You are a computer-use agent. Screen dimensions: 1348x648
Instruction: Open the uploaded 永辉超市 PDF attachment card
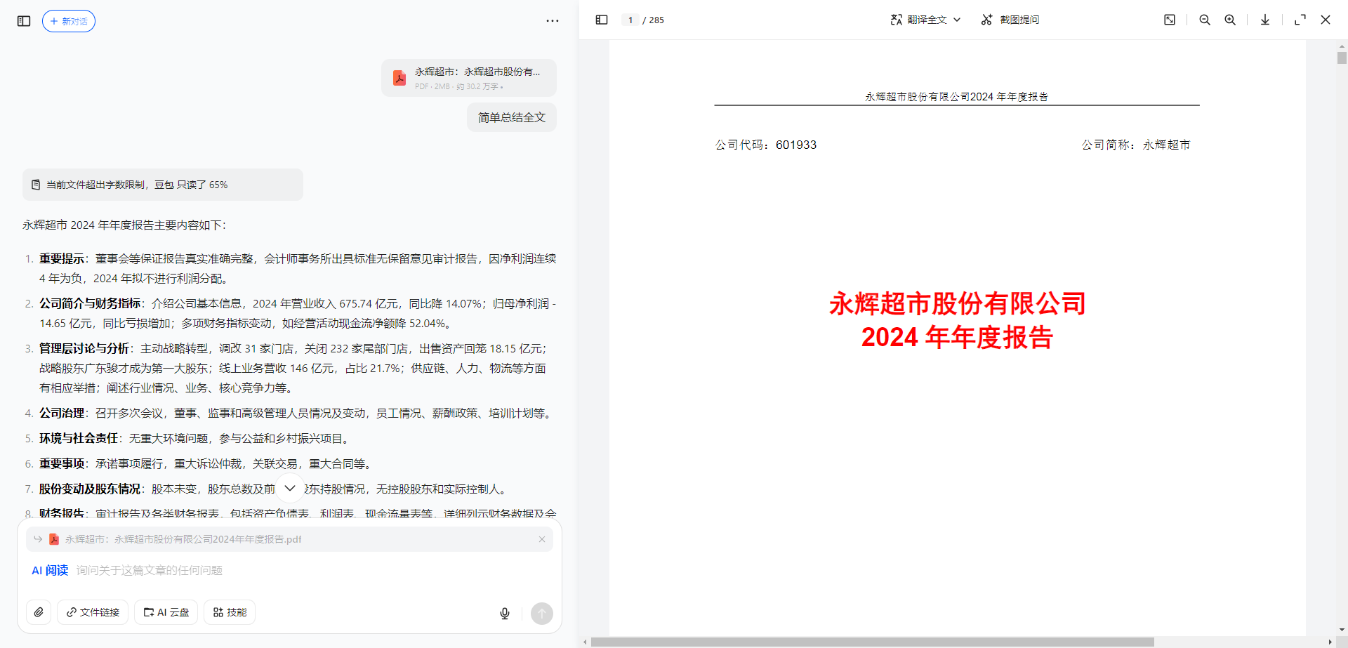469,78
